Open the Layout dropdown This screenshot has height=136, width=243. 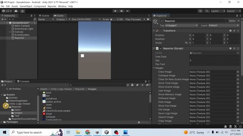coord(234,11)
